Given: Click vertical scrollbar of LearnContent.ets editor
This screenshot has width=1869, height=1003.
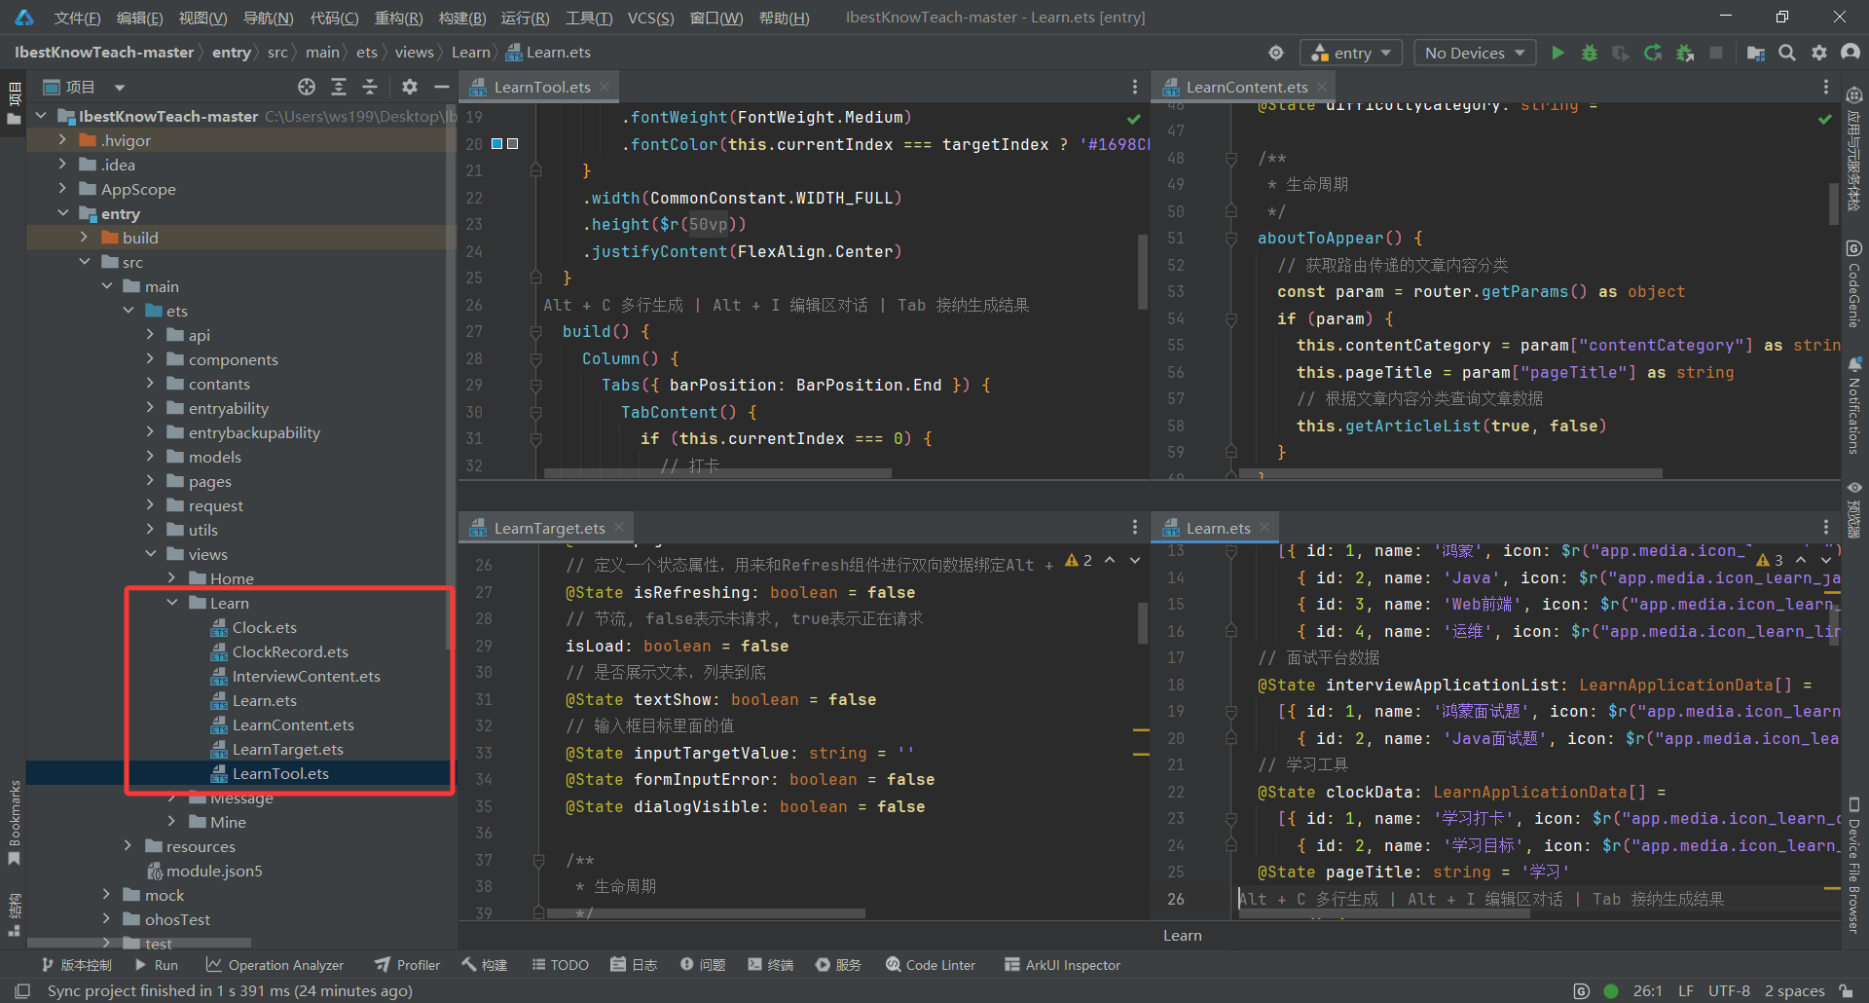Looking at the screenshot, I should click(x=1834, y=204).
